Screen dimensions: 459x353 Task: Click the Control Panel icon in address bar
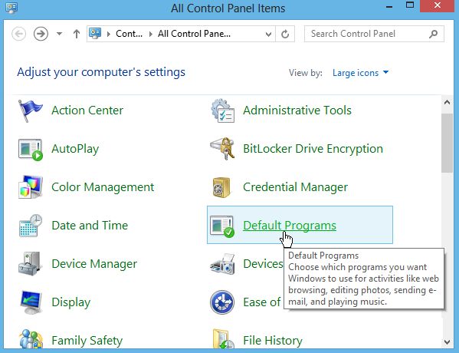pyautogui.click(x=95, y=34)
